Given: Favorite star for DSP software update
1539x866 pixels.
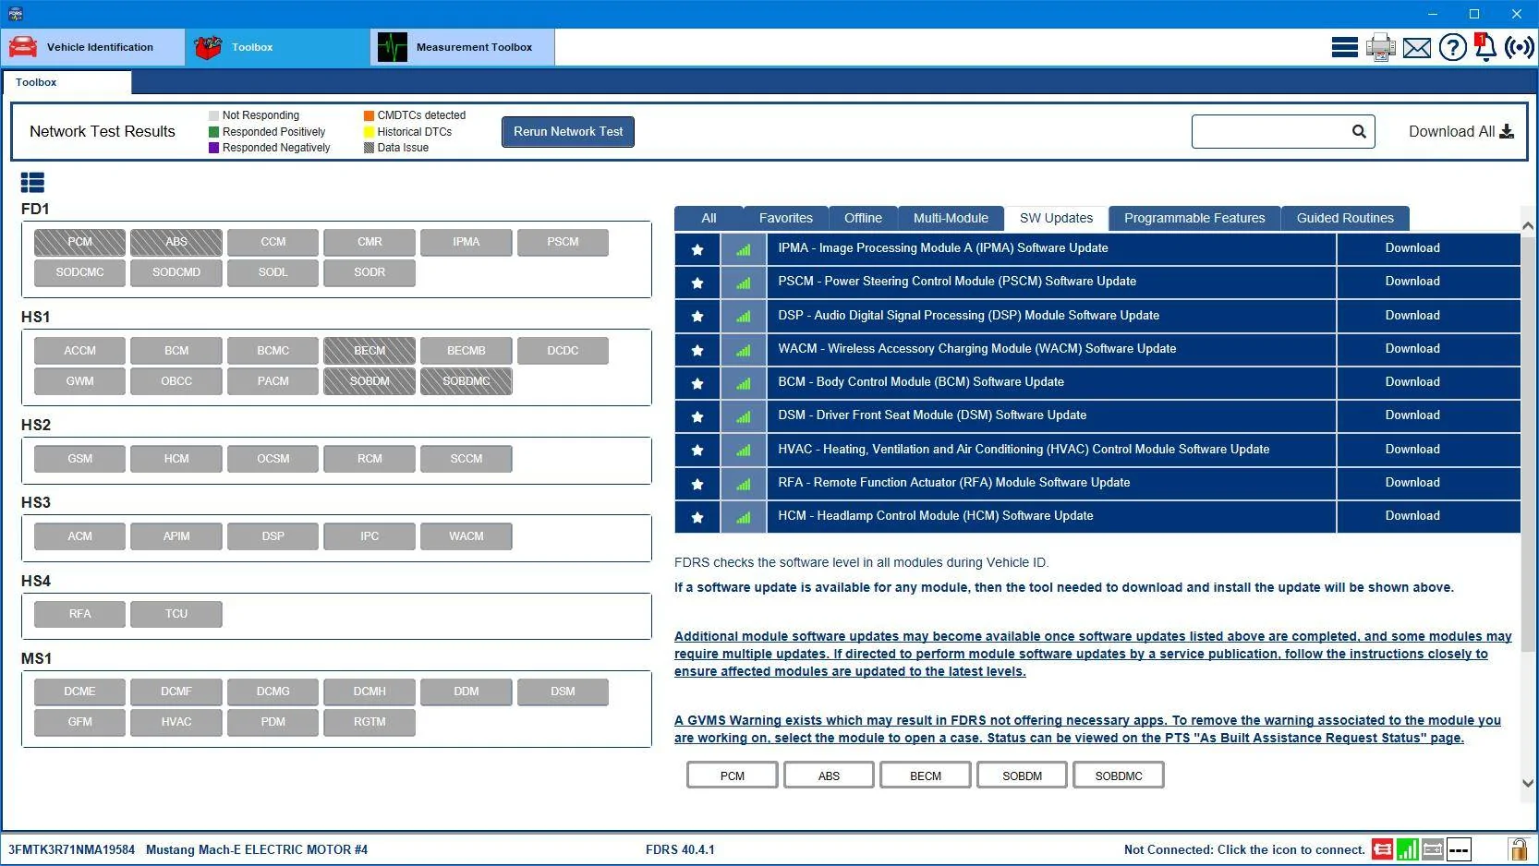Looking at the screenshot, I should pos(697,316).
